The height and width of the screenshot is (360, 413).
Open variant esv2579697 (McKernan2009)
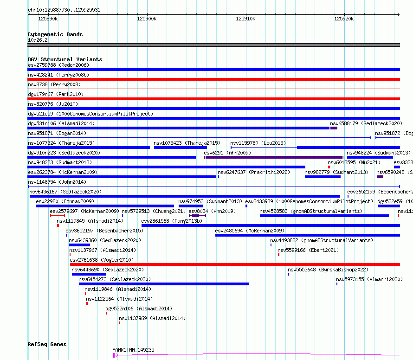[x=84, y=211]
